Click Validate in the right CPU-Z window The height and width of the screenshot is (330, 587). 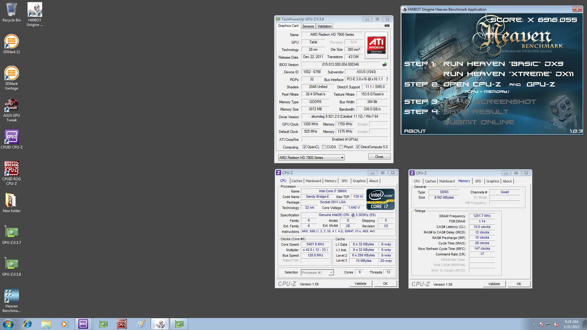[x=494, y=284]
